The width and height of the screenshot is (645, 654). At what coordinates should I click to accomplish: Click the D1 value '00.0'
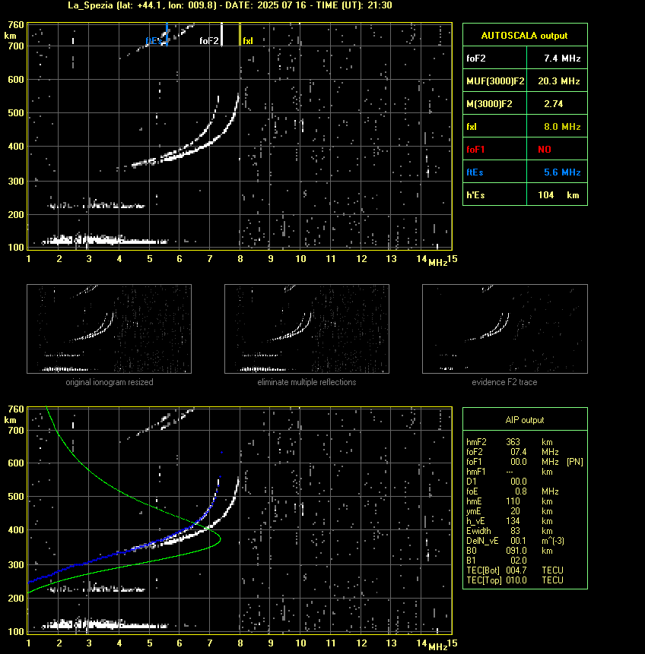pos(519,482)
